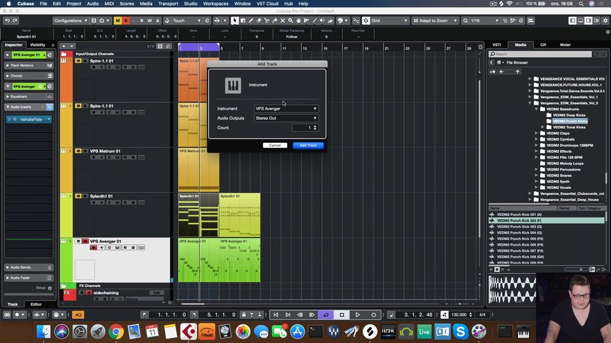Click the Add Track button
The width and height of the screenshot is (611, 343).
pos(308,145)
